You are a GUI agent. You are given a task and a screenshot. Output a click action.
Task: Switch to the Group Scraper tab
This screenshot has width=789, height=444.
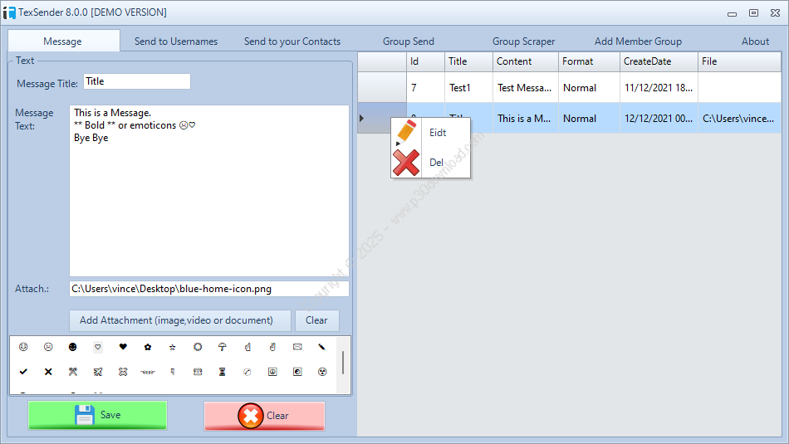click(523, 41)
